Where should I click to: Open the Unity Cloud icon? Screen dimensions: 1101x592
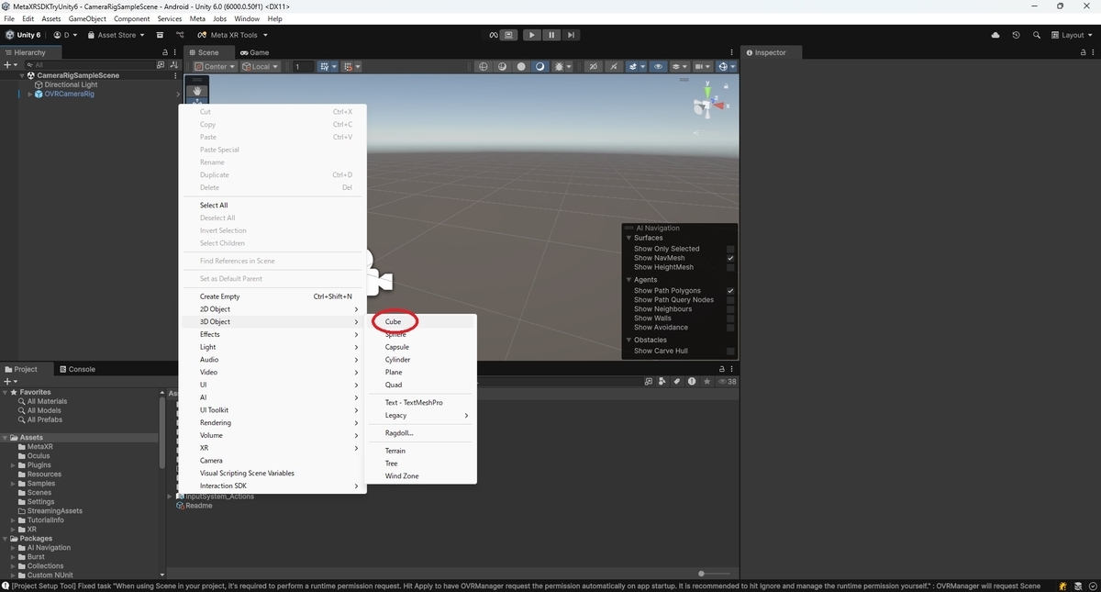point(995,35)
